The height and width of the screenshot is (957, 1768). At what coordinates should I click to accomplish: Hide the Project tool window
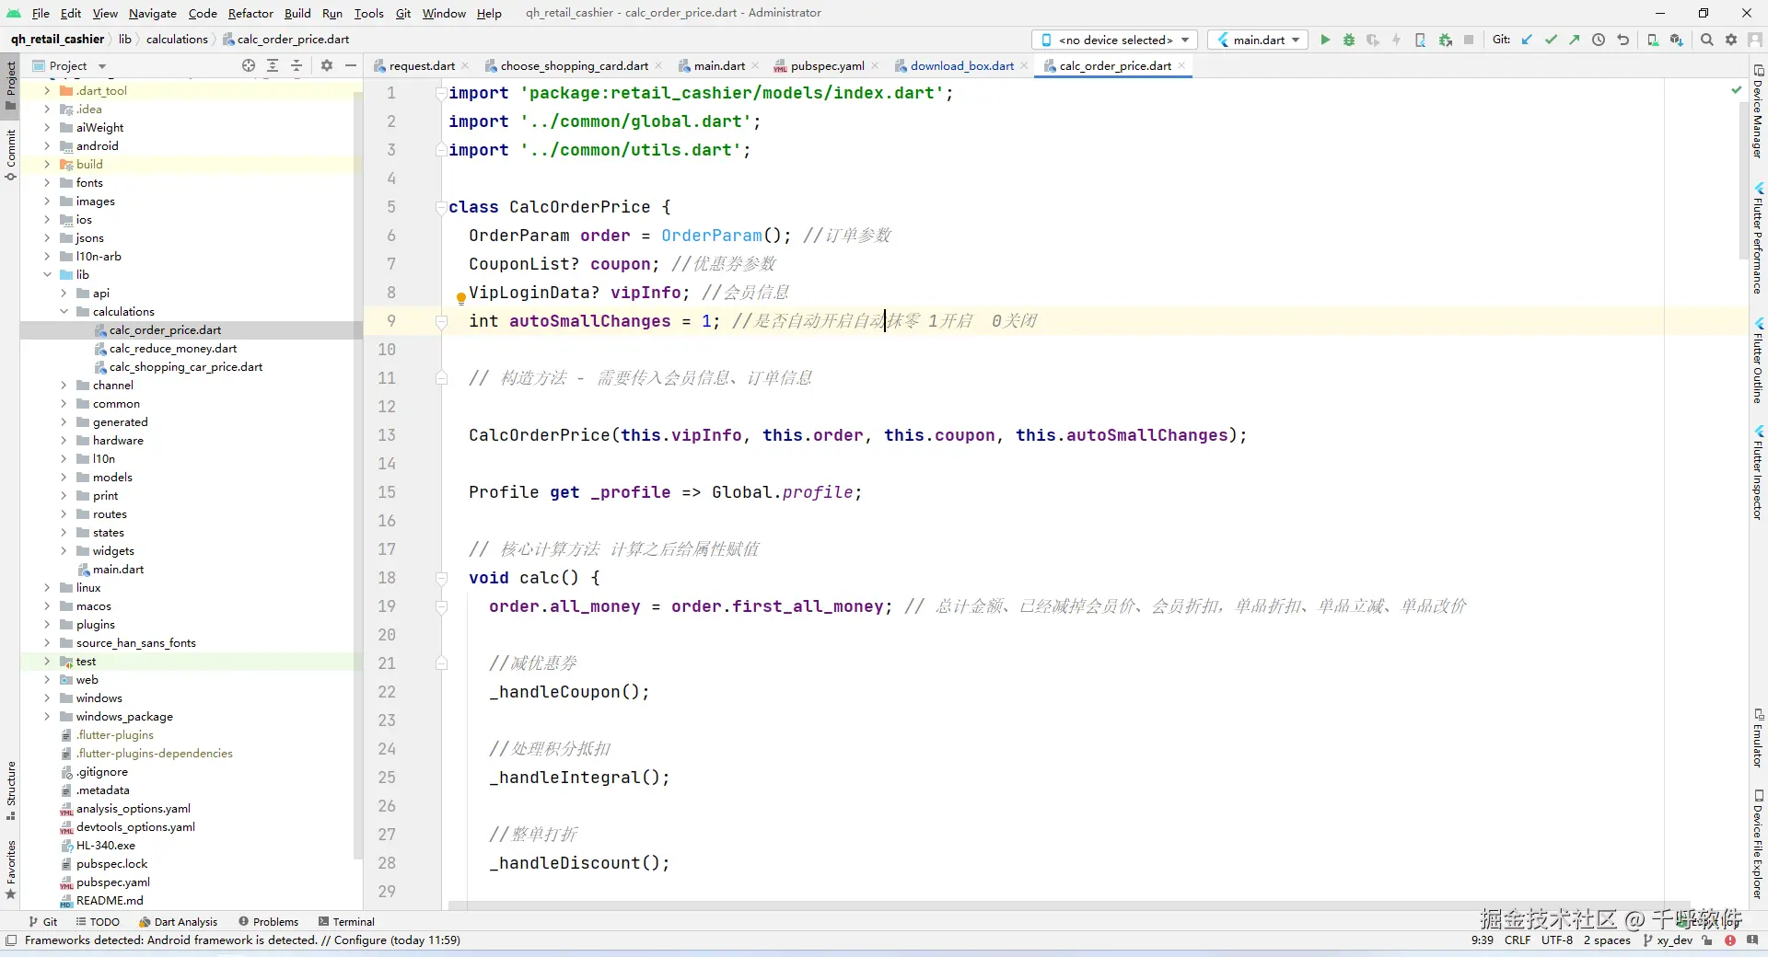pos(351,65)
